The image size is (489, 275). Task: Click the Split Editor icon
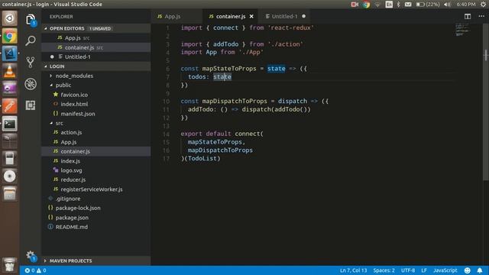click(x=467, y=16)
